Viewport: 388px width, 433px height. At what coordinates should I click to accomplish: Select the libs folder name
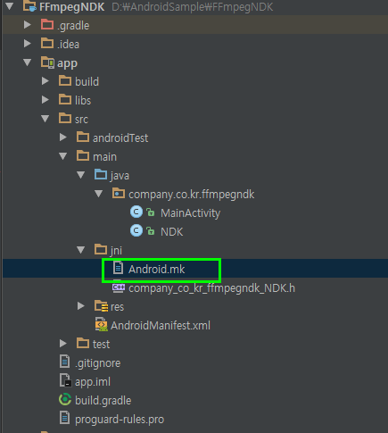coord(83,101)
